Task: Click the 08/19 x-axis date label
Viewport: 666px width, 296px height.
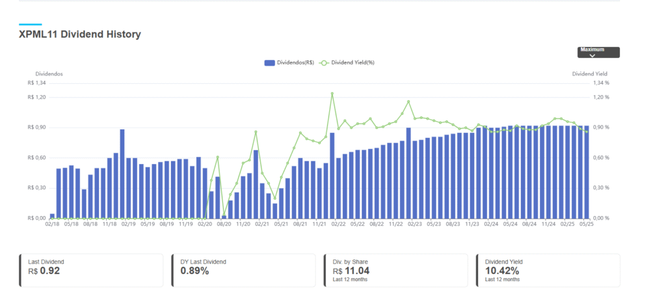Action: 166,224
